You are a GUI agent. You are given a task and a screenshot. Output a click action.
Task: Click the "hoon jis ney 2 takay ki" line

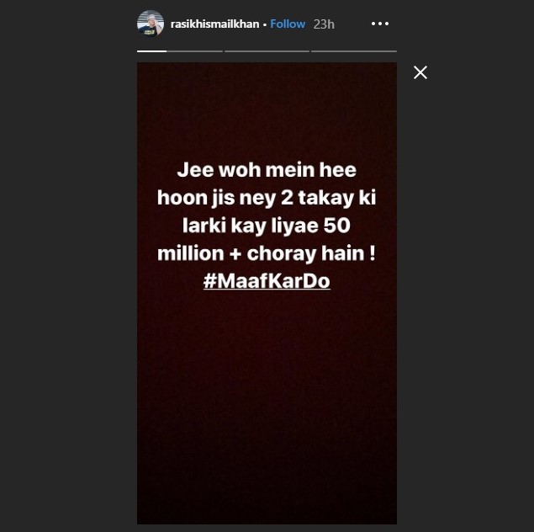pos(267,198)
